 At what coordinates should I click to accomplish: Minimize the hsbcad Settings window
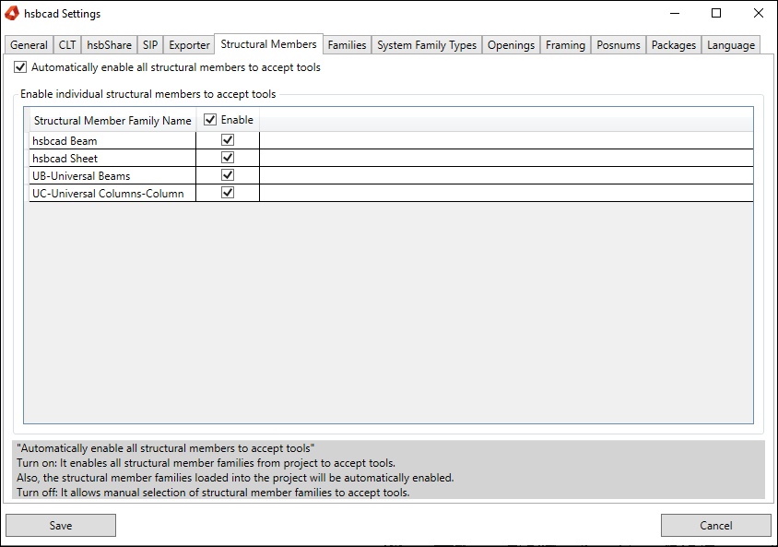[x=675, y=14]
